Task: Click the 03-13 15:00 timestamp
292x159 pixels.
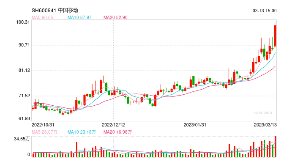Action: click(x=265, y=11)
